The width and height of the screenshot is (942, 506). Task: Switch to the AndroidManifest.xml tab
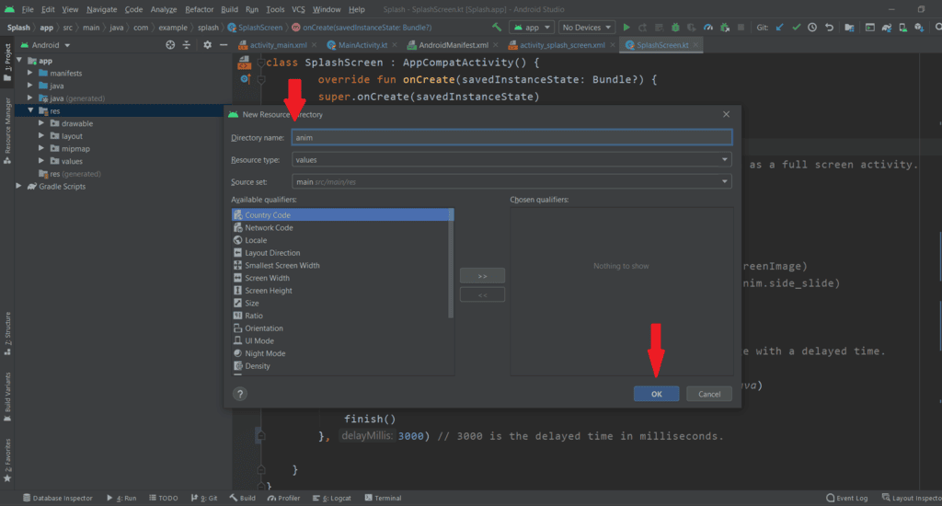click(454, 45)
